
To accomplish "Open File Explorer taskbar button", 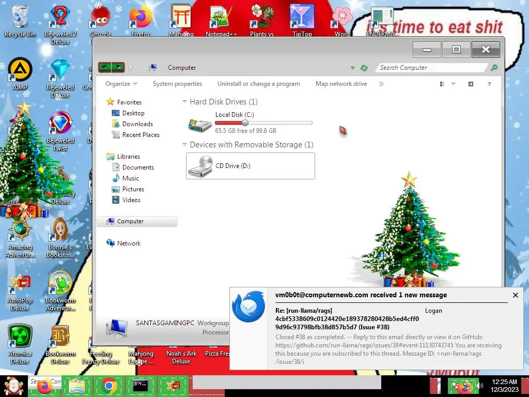I will click(x=76, y=386).
